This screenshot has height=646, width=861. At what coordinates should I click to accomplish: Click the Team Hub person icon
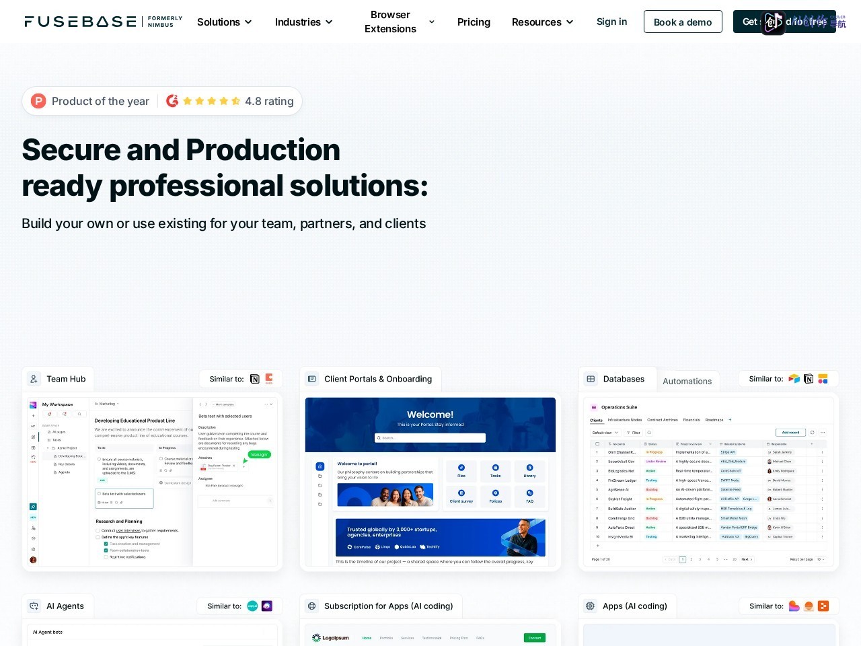[x=34, y=379]
